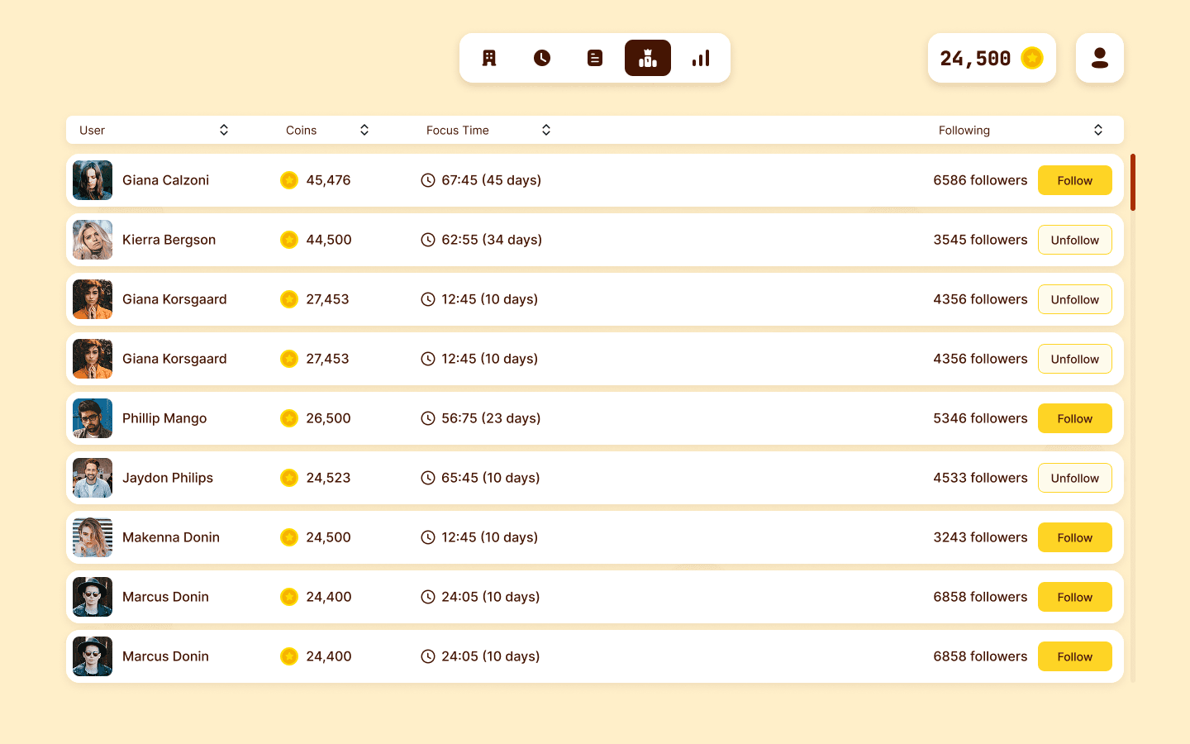The image size is (1190, 744).
Task: Select the clock timer icon in navigation
Action: (541, 58)
